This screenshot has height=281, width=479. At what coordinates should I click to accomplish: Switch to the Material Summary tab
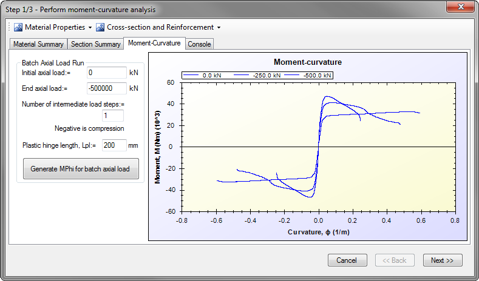[x=38, y=44]
